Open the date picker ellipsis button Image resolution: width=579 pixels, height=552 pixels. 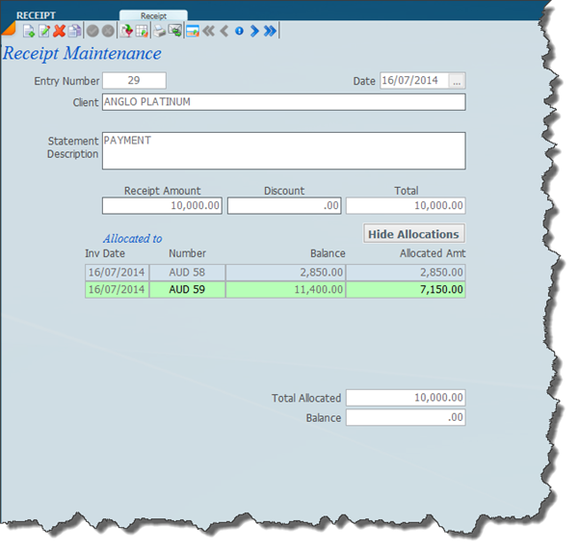pos(458,81)
